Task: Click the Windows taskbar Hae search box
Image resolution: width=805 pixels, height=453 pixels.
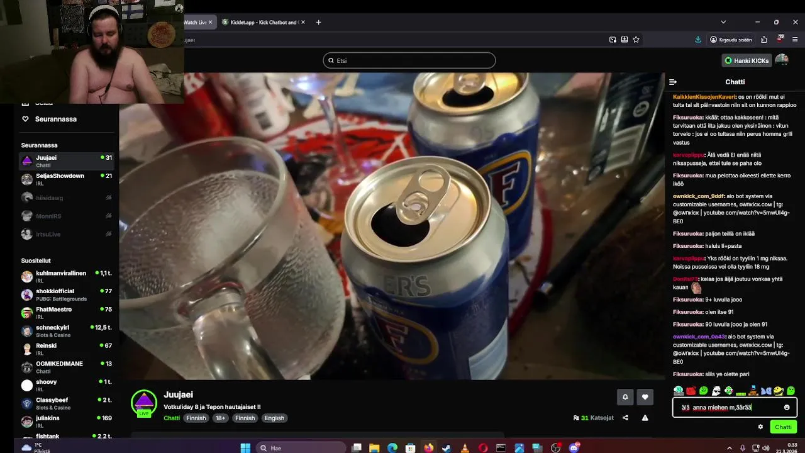Action: pos(302,448)
